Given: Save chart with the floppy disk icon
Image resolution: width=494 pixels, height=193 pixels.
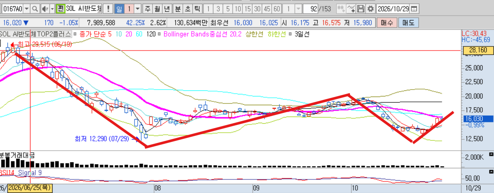Looking at the screenshot, I should [x=361, y=9].
